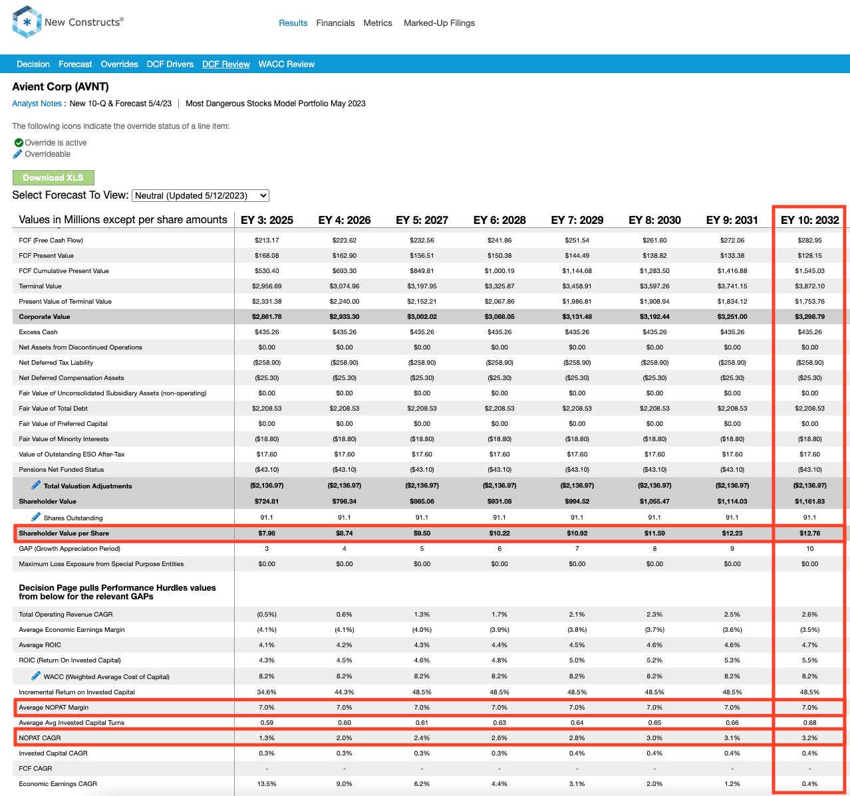Screen dimensions: 850x796
Task: Click the FCF Cumulative Present Value label
Action: [64, 271]
